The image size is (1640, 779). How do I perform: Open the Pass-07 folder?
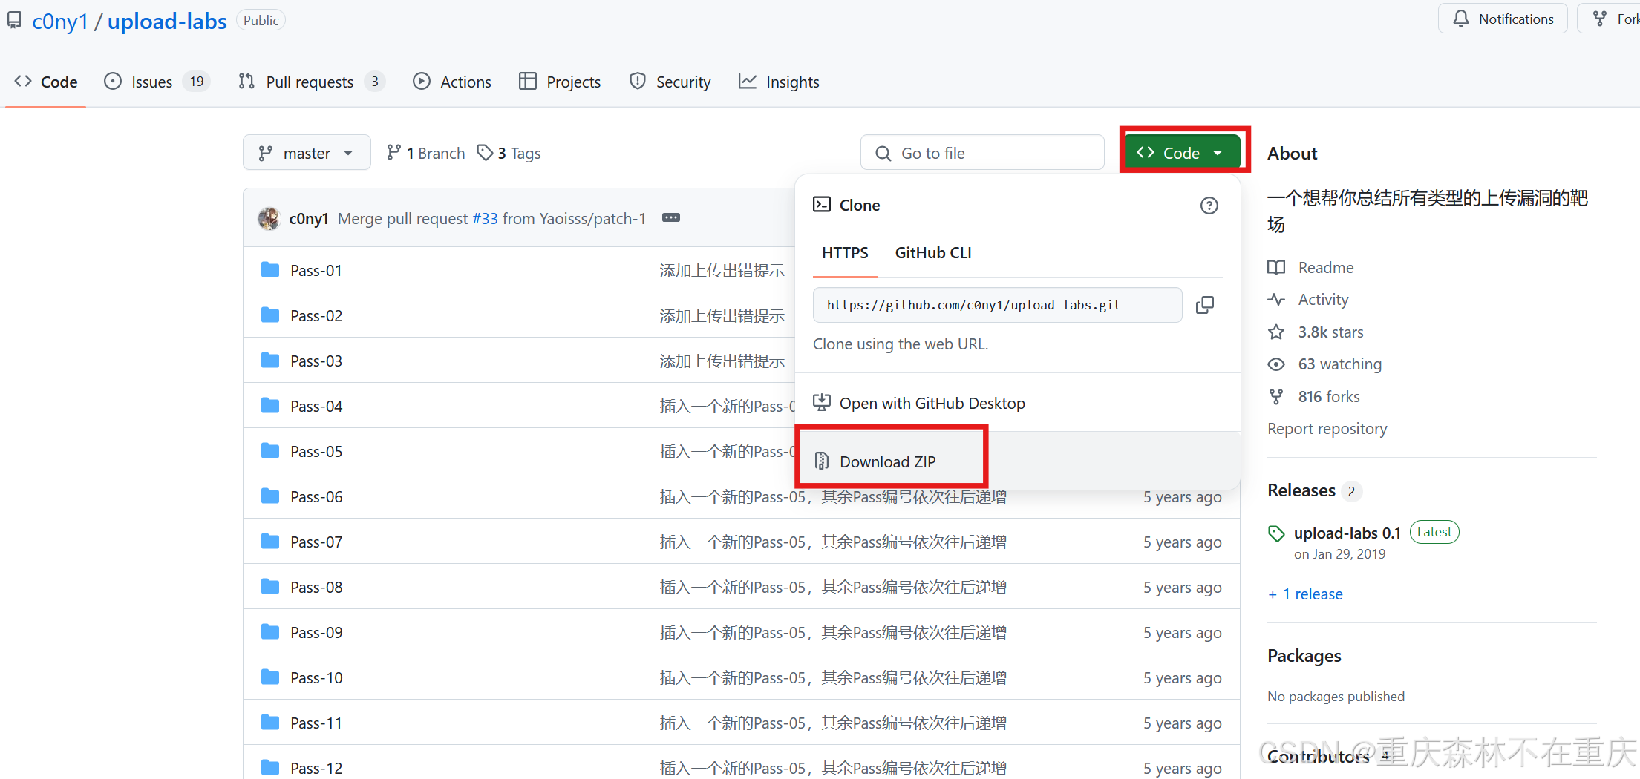click(316, 542)
